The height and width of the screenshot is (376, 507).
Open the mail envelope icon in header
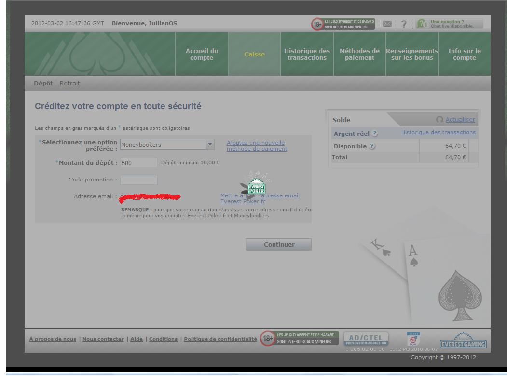(387, 24)
